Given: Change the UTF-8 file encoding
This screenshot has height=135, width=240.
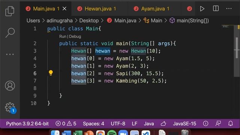Looking at the screenshot, I should [x=118, y=124].
